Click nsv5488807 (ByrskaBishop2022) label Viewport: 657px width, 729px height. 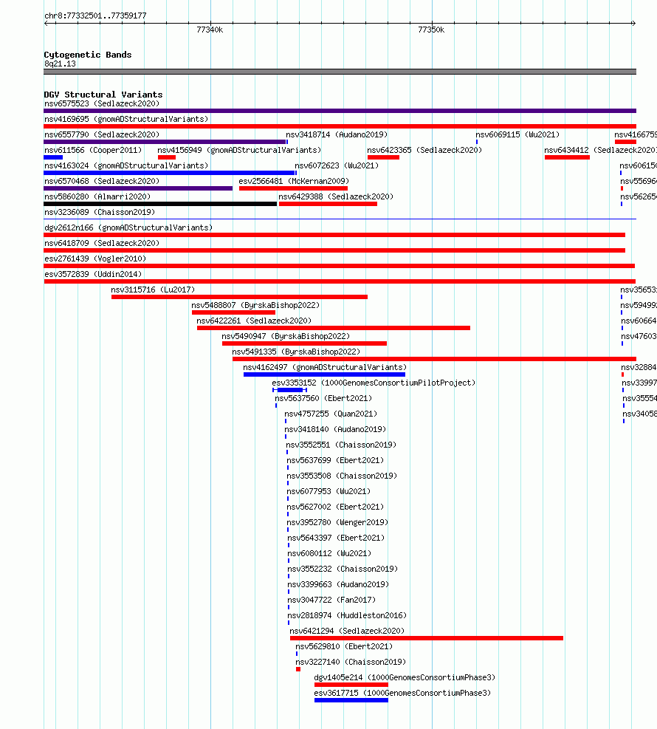[255, 305]
